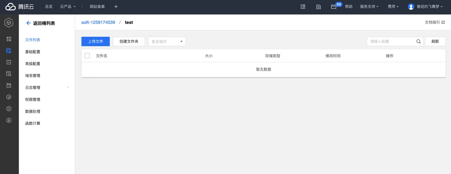451x174 pixels.
Task: Click the back arrow next to 返回桶列表
Action: (x=28, y=23)
